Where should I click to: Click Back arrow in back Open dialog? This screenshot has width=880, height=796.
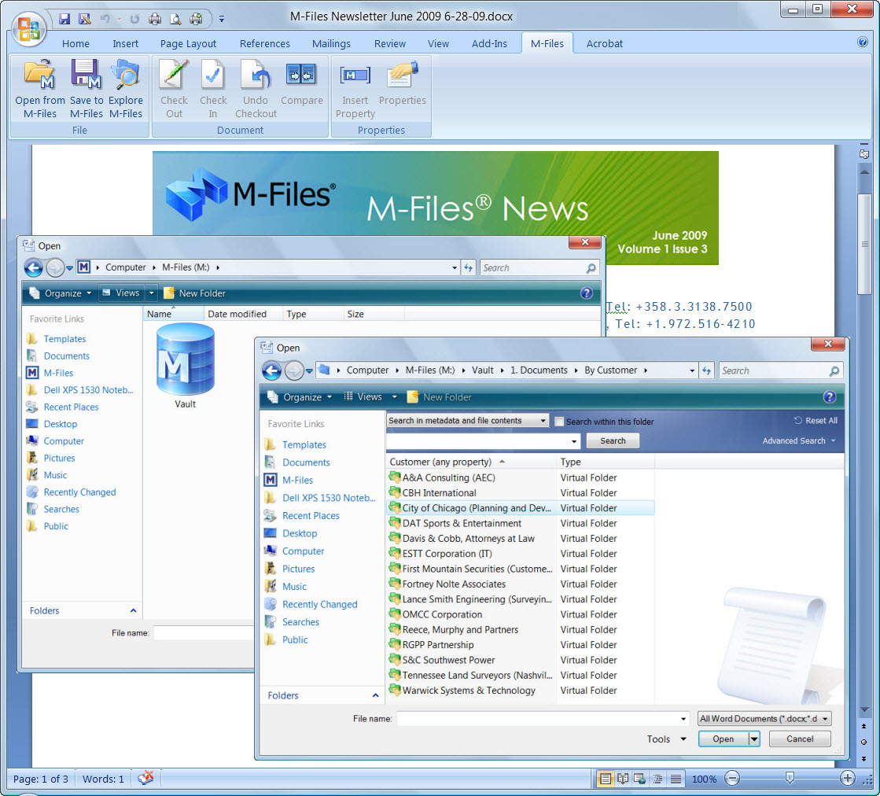(33, 267)
